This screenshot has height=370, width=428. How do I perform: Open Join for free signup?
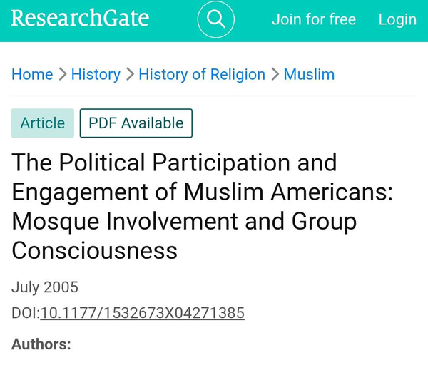point(314,19)
